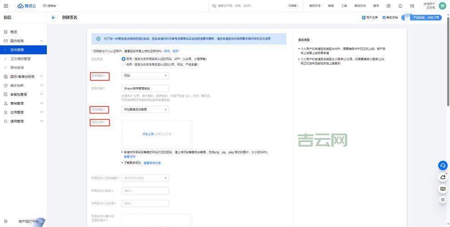Click the floating list settings icon
The width and height of the screenshot is (450, 227).
pyautogui.click(x=443, y=199)
